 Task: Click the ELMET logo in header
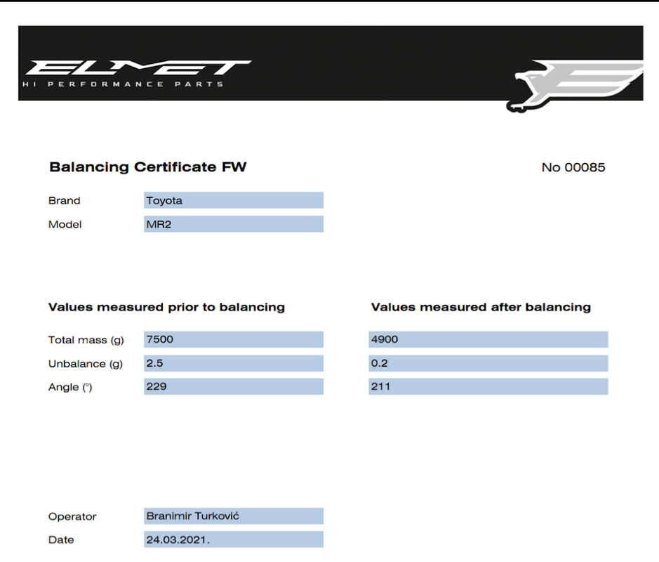click(139, 67)
